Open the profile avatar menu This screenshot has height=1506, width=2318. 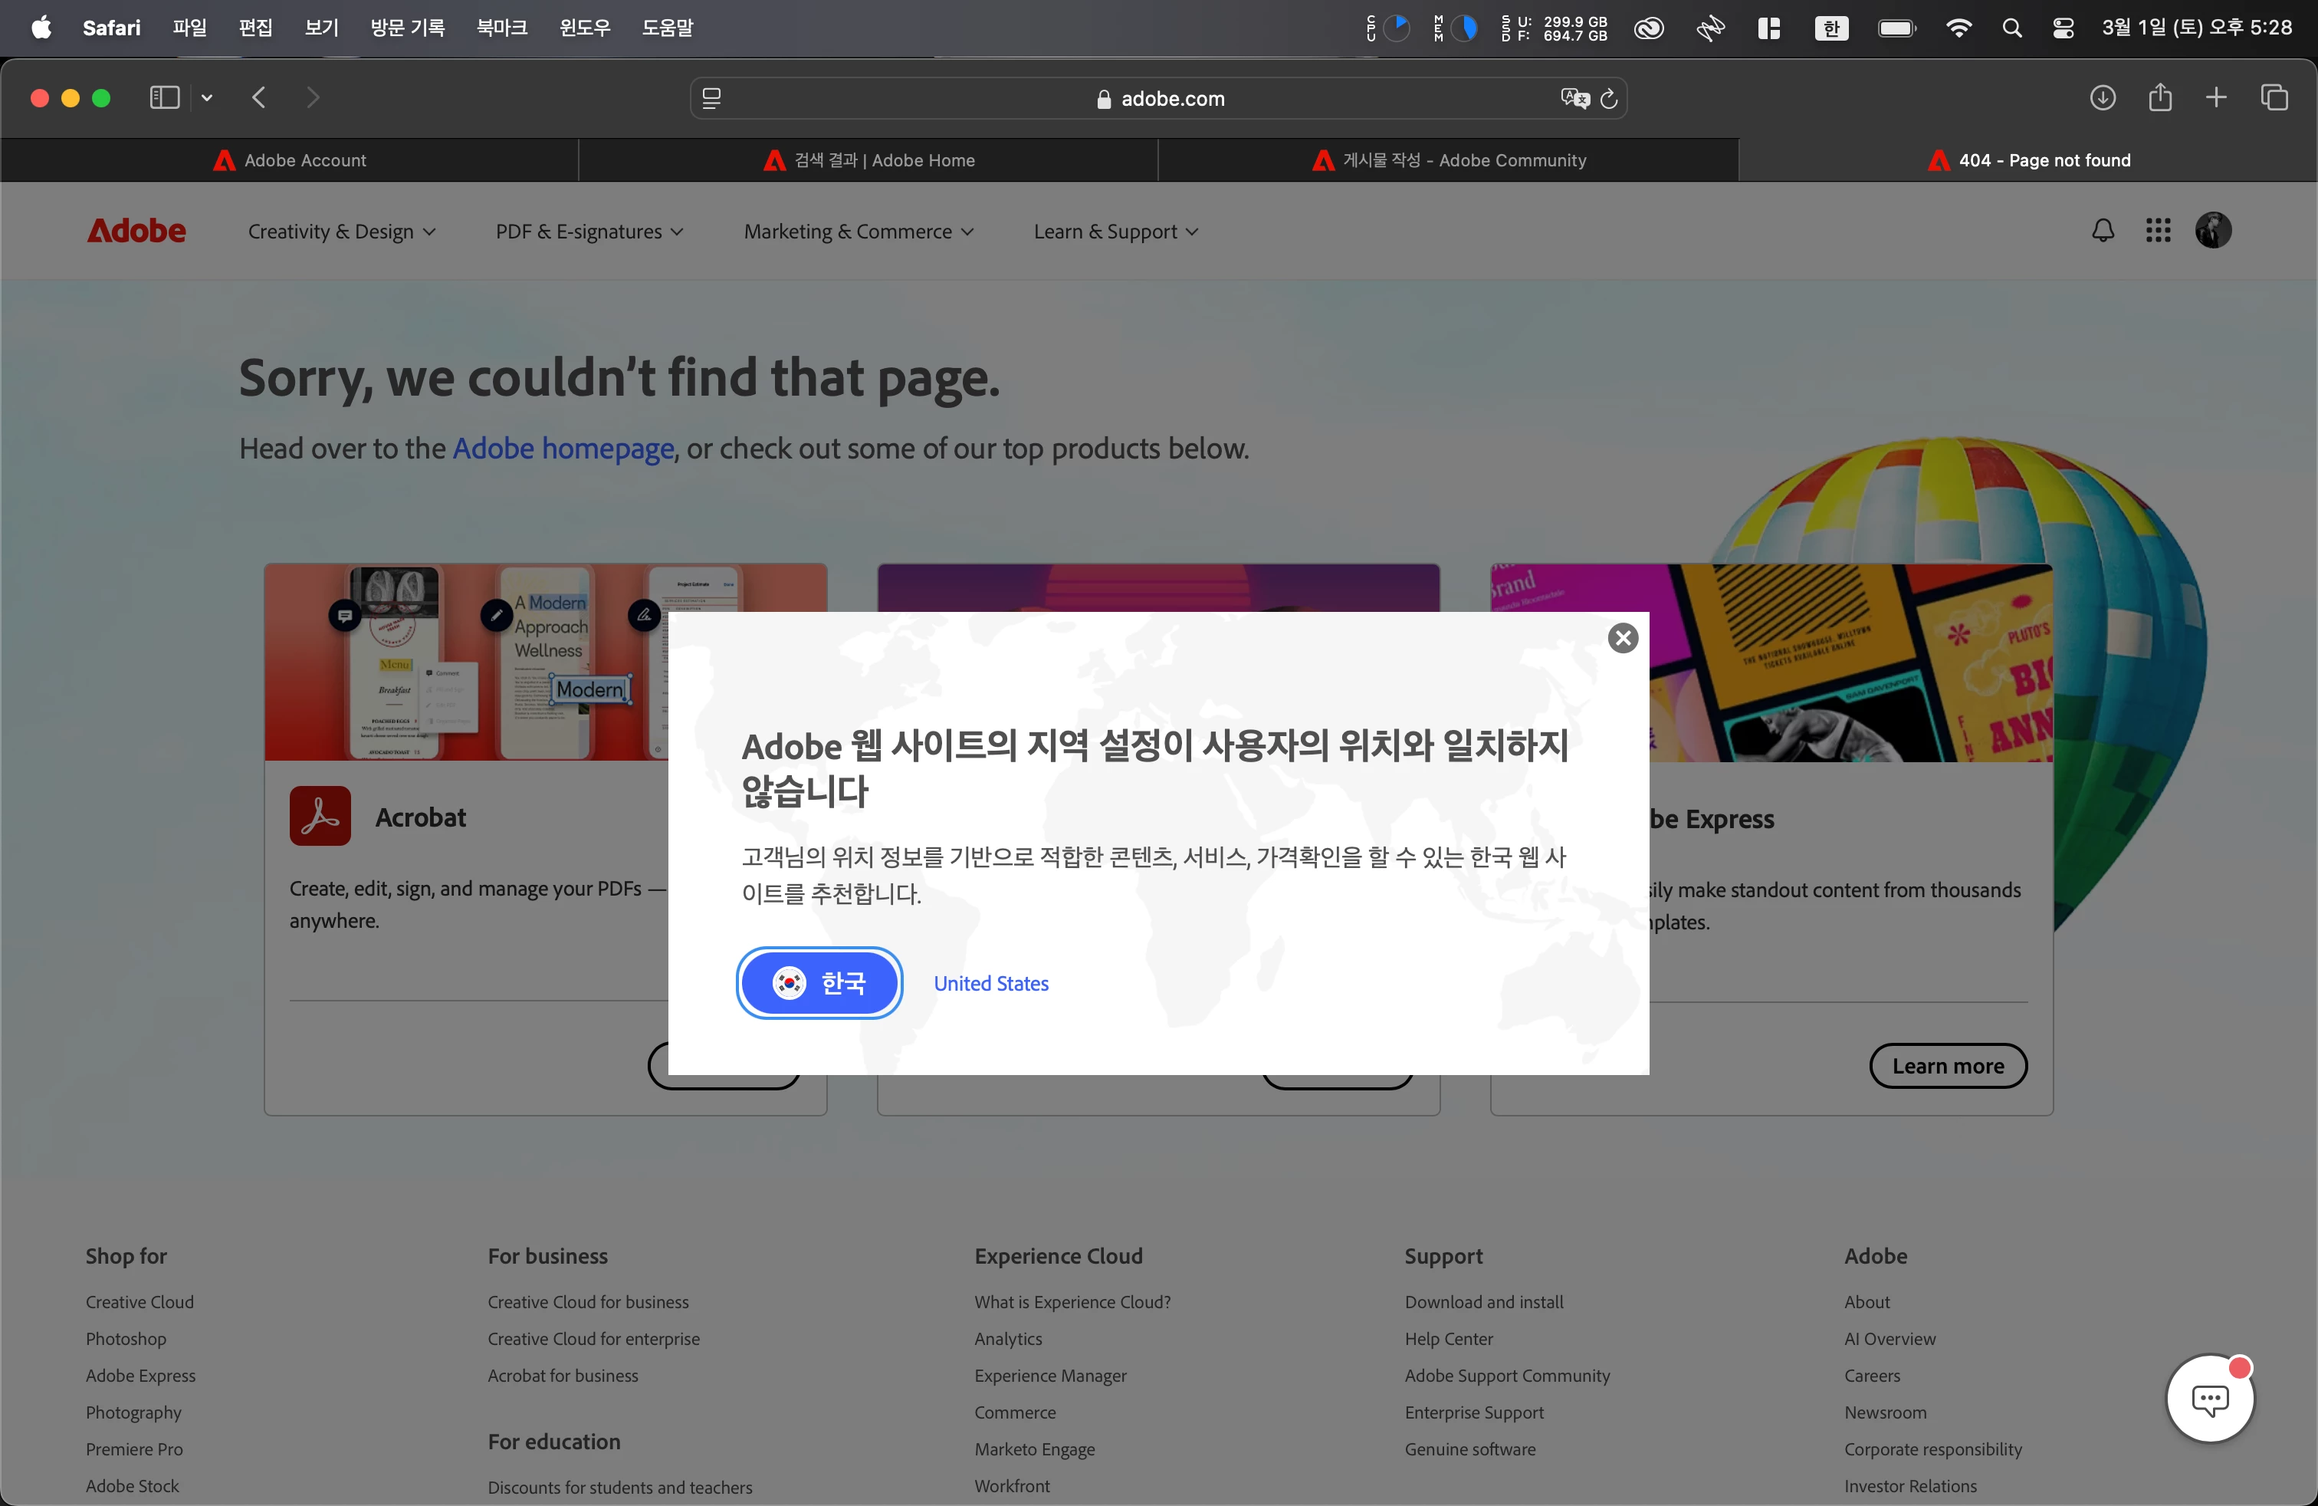2212,231
